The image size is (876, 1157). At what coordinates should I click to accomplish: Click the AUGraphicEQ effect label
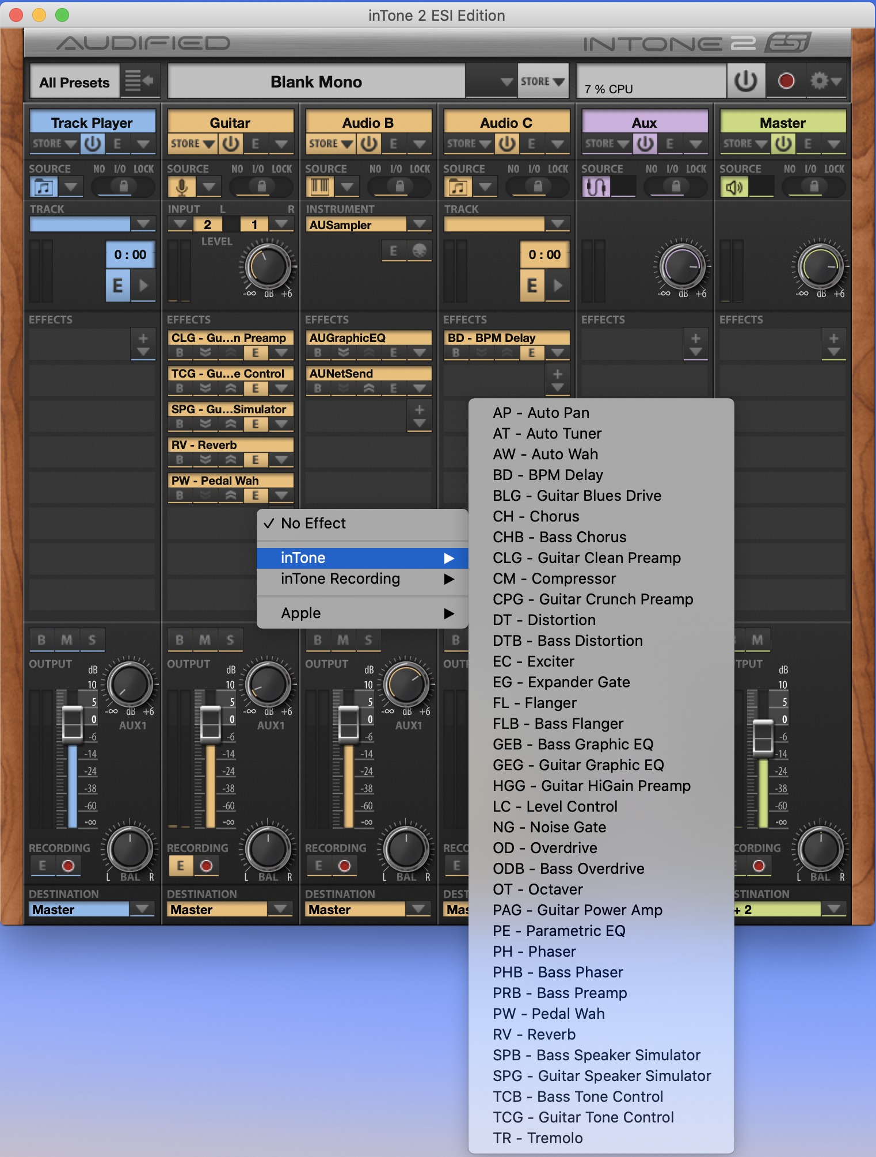click(x=368, y=338)
